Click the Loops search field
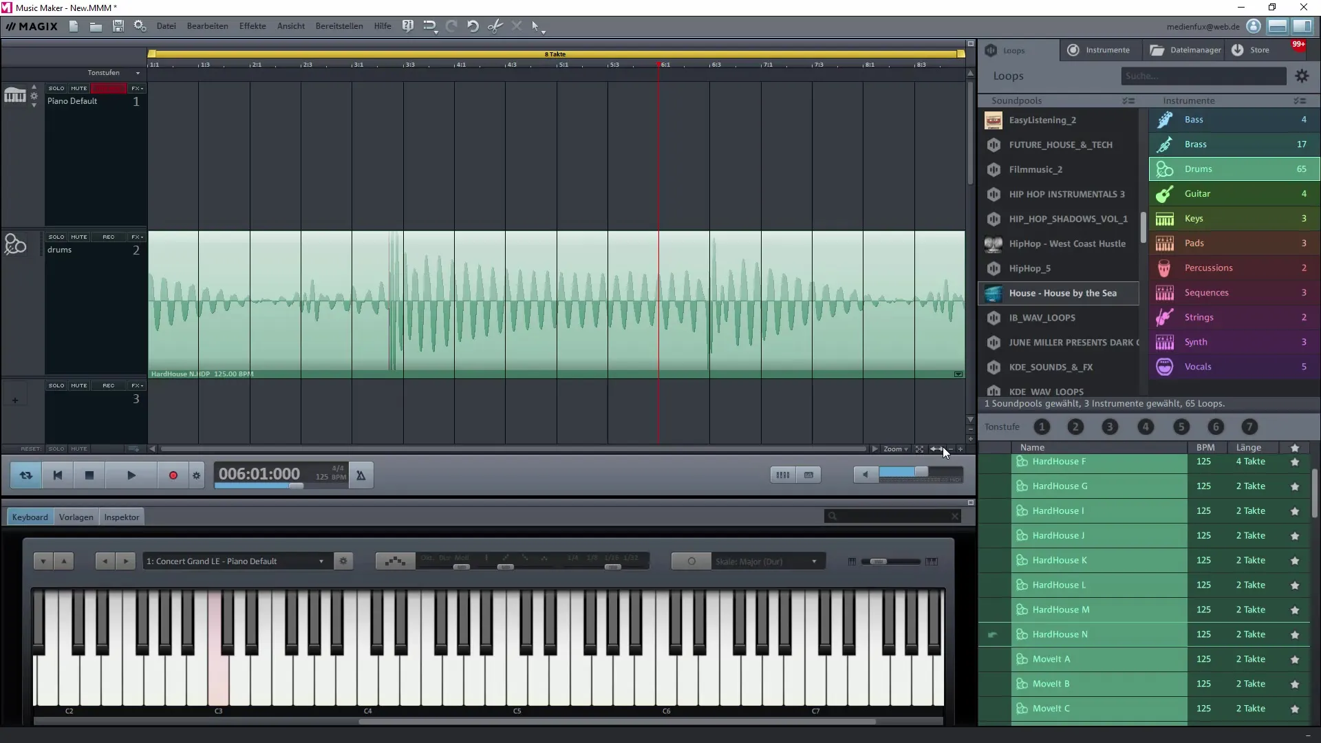This screenshot has height=743, width=1321. 1203,76
